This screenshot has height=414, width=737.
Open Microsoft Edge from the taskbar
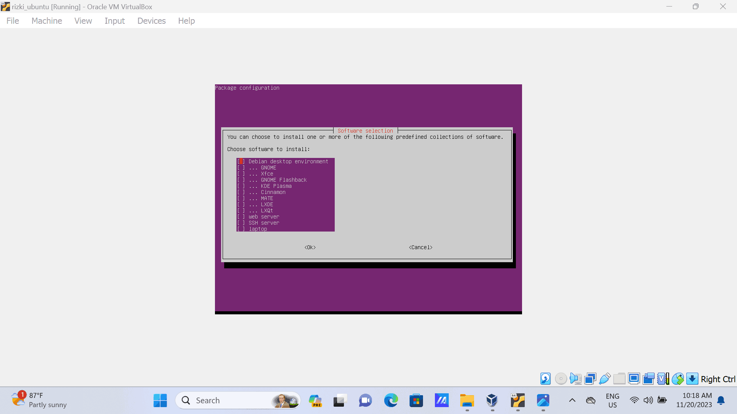click(x=391, y=401)
